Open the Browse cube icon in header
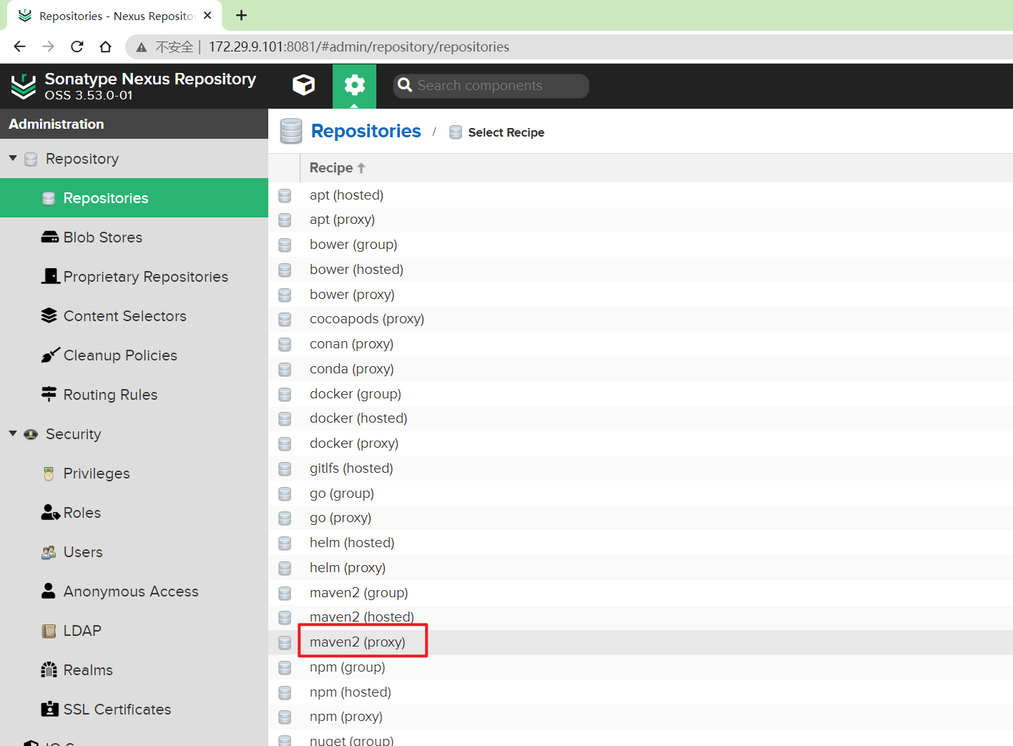Screen dimensions: 1013x746 [x=303, y=85]
